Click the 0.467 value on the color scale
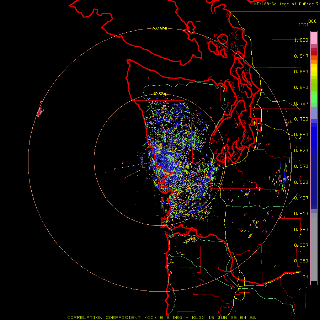320x320 pixels. tap(301, 198)
